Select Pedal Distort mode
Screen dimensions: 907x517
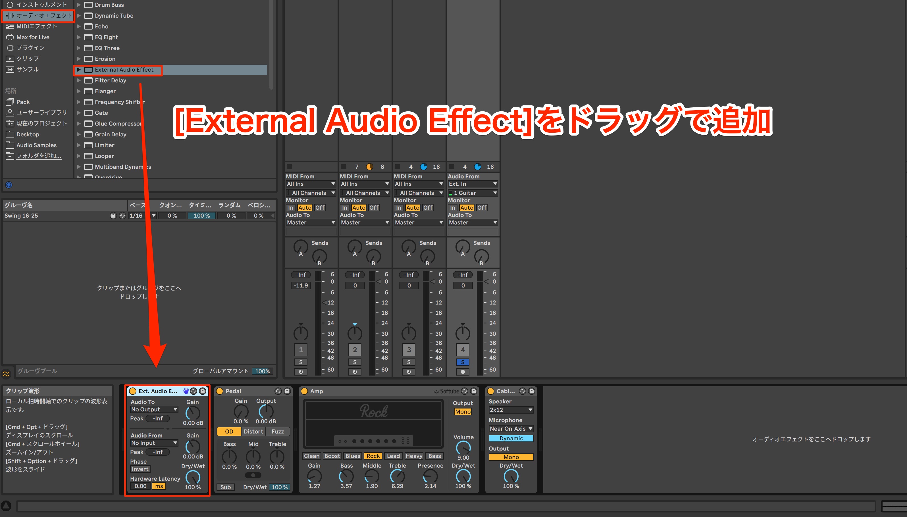coord(253,431)
